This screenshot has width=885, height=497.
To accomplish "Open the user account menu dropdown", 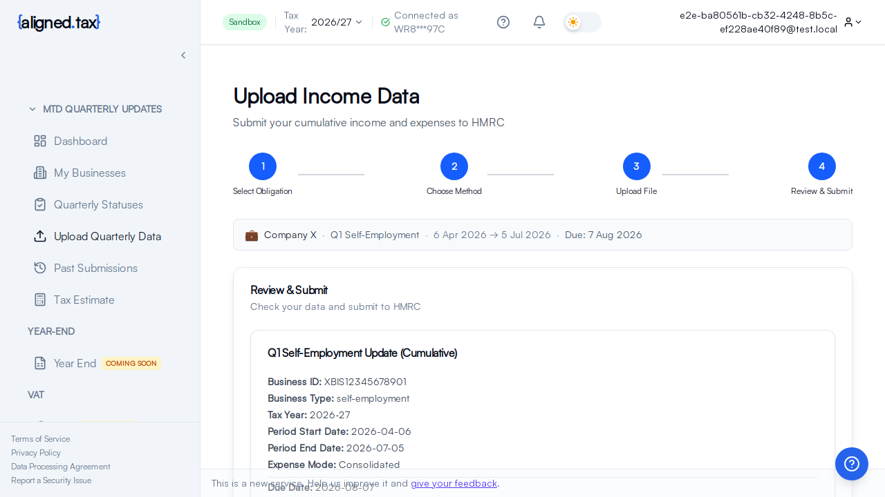I will tap(853, 22).
